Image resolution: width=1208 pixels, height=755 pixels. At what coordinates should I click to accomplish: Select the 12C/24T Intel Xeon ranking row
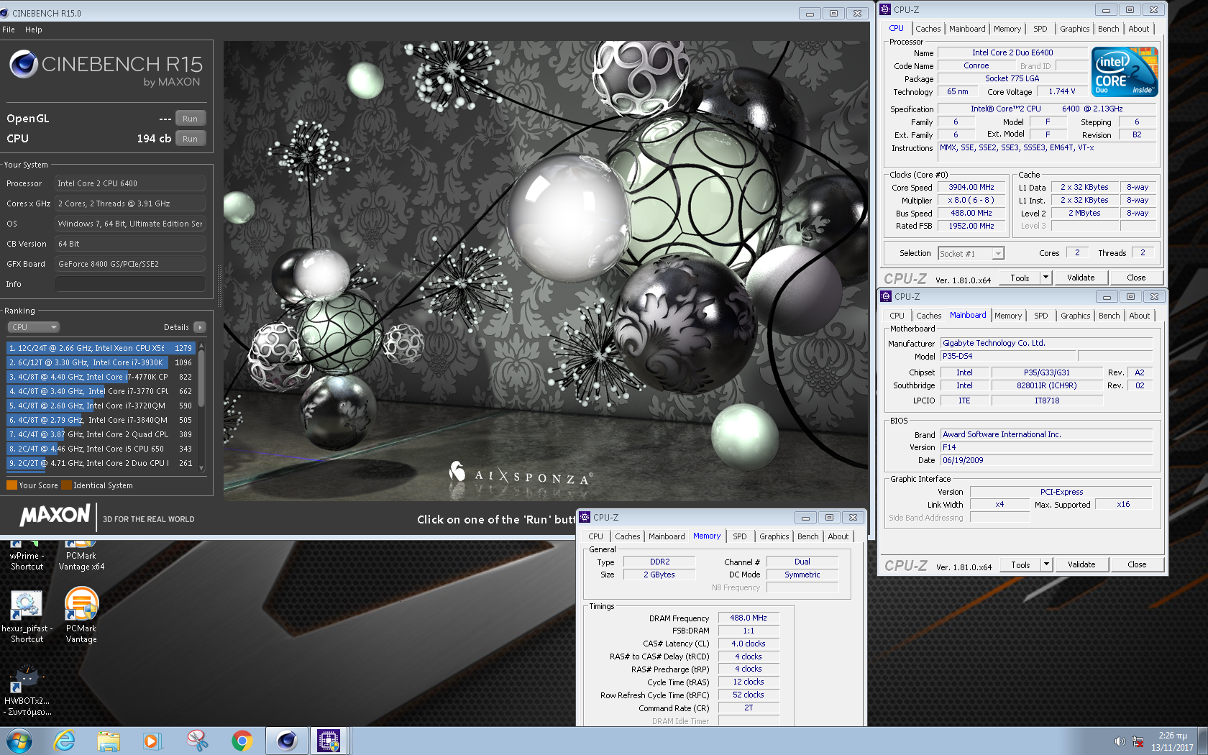(101, 348)
